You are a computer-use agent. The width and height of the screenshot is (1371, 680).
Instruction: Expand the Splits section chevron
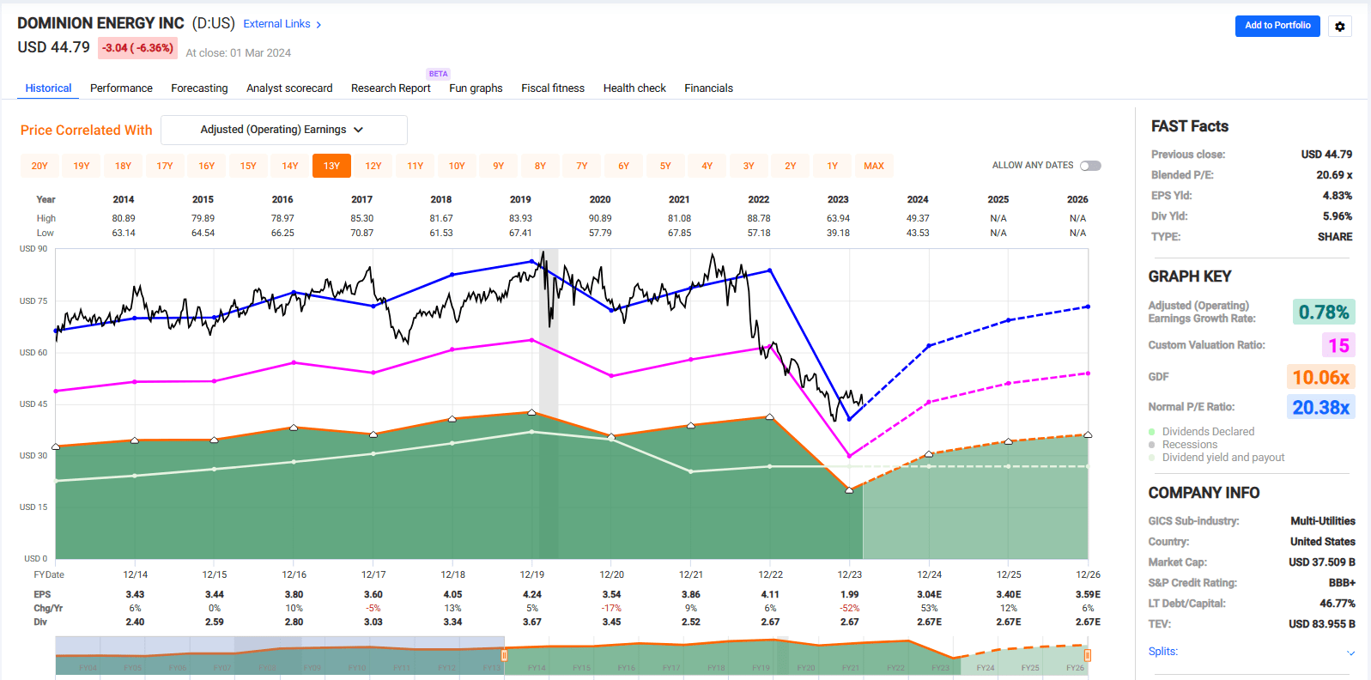click(x=1350, y=653)
